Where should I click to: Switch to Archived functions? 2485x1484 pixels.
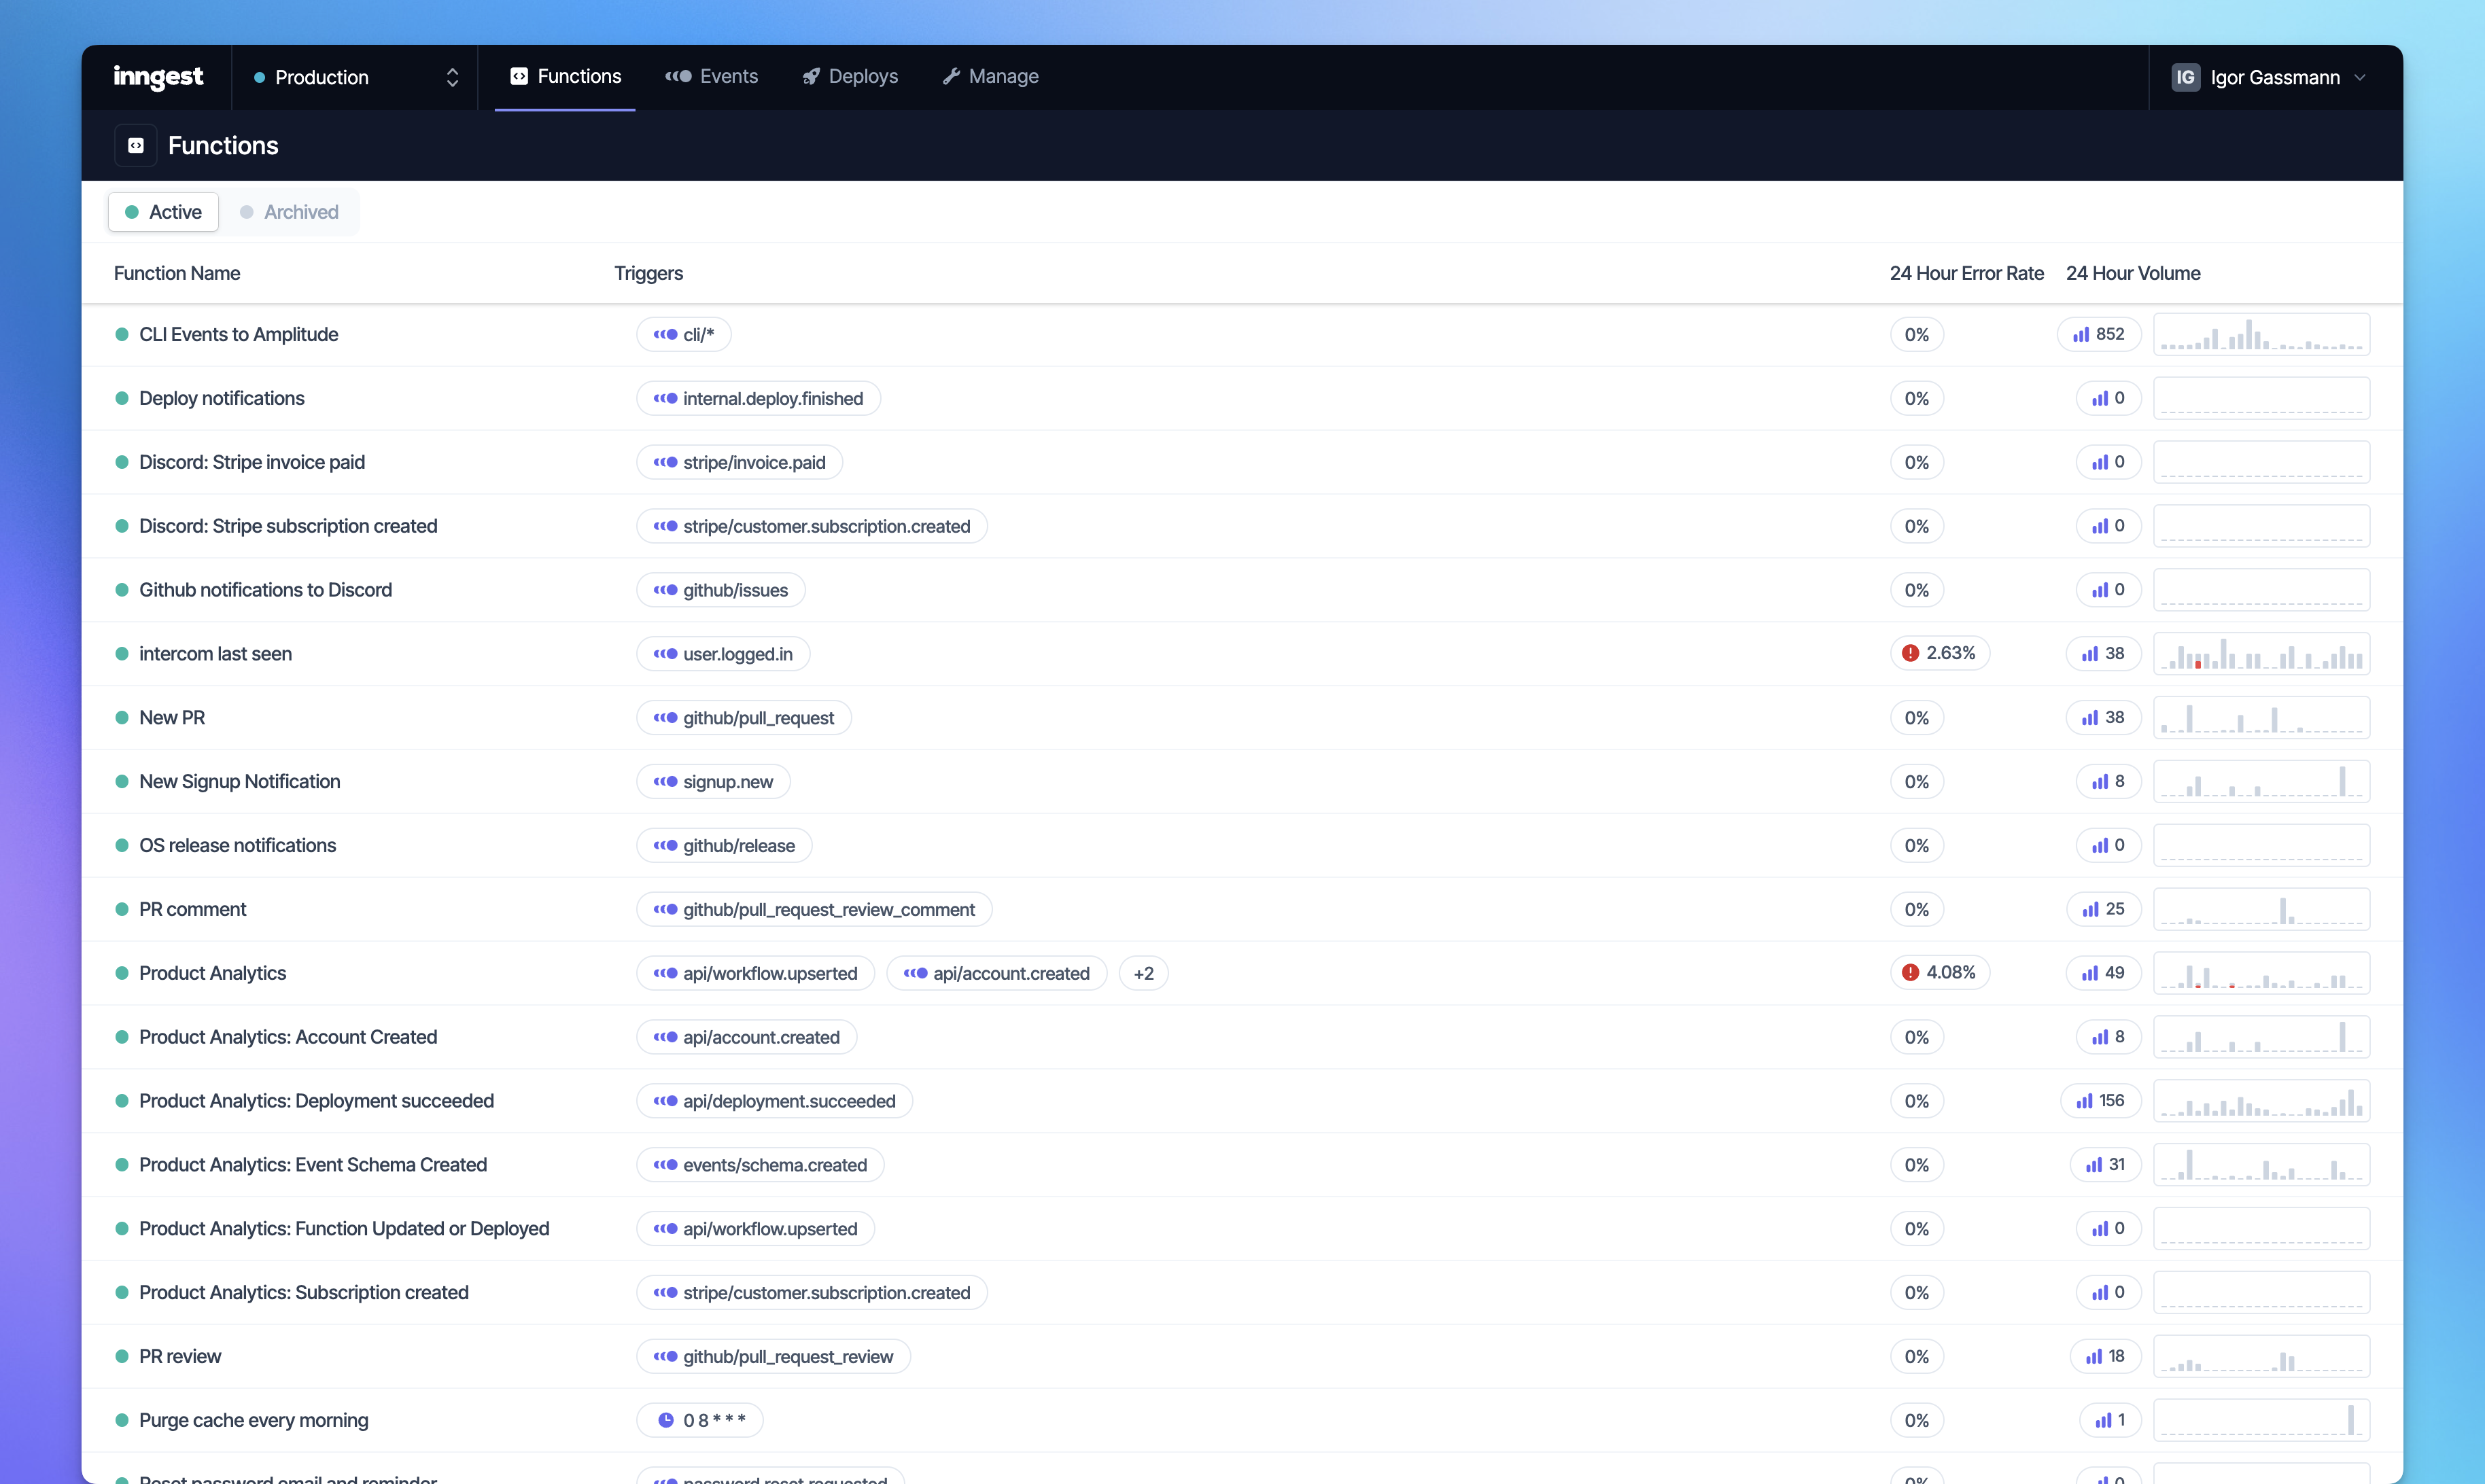(x=290, y=211)
